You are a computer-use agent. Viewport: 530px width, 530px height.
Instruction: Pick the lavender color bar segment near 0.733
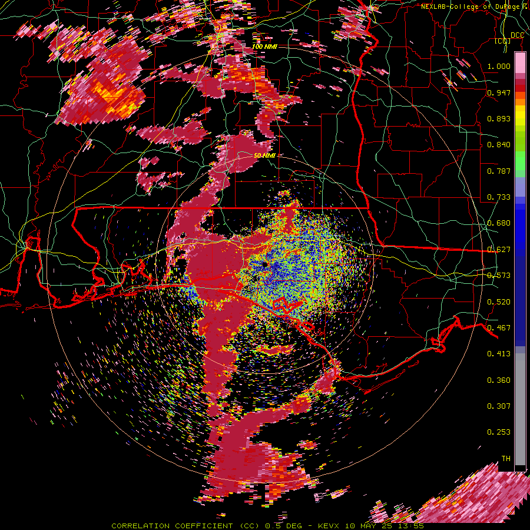click(520, 187)
